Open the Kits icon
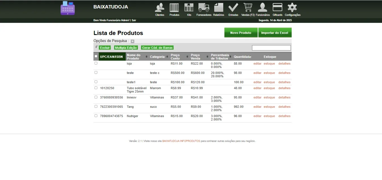The image size is (382, 180). [x=189, y=9]
